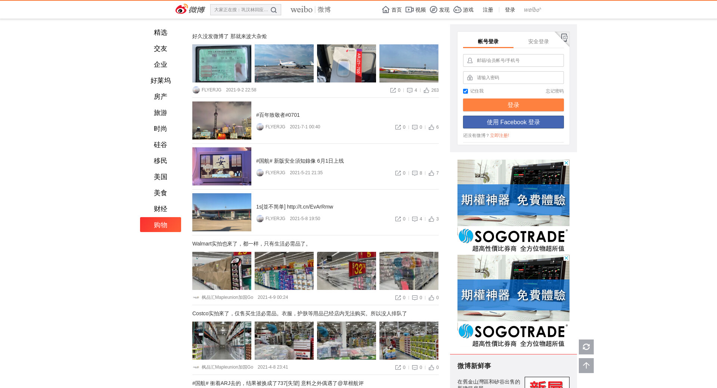Click the refresh feed icon button
This screenshot has width=717, height=388.
(586, 347)
